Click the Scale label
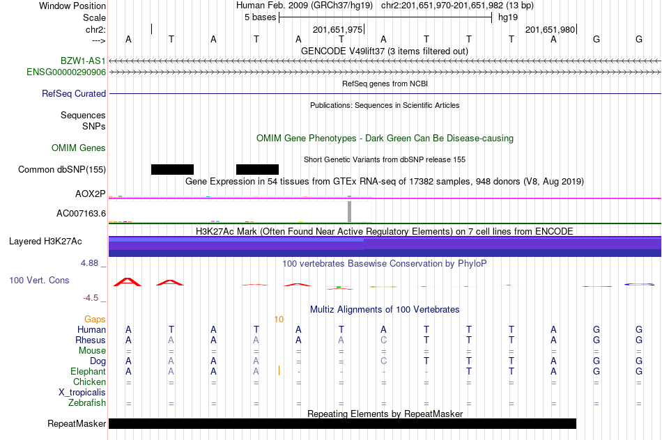This screenshot has width=662, height=440. pos(94,17)
